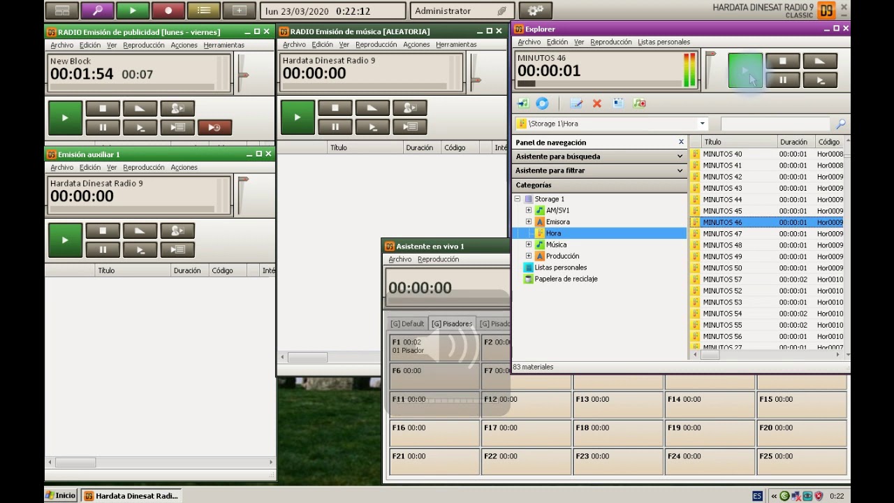Open Herramientas menu in publicidad window
The image size is (894, 503).
click(x=223, y=45)
